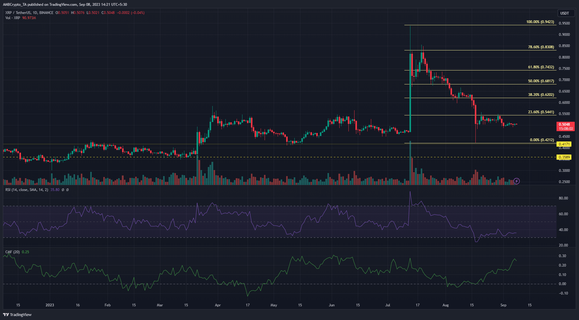This screenshot has height=320, width=579.
Task: Click the current price label 0.5048
Action: pos(565,124)
